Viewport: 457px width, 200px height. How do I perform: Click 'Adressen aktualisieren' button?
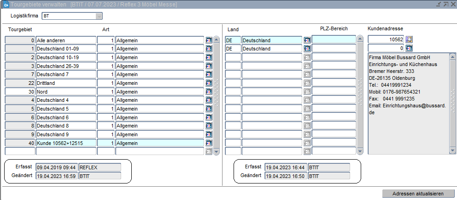click(x=418, y=194)
